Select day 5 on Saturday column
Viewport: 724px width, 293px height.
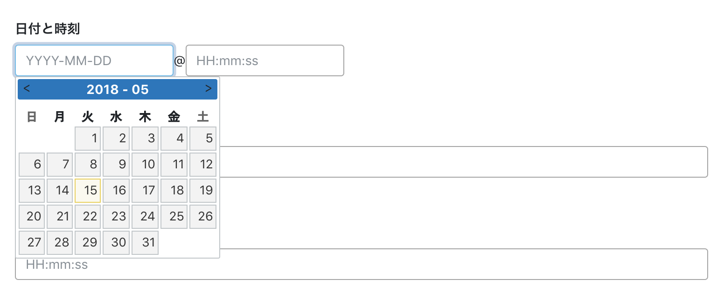tap(203, 139)
